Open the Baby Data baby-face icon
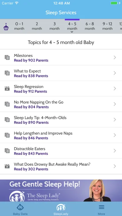This screenshot has width=122, height=216. click(x=20, y=207)
